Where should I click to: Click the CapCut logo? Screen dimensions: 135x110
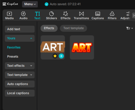coord(10,4)
